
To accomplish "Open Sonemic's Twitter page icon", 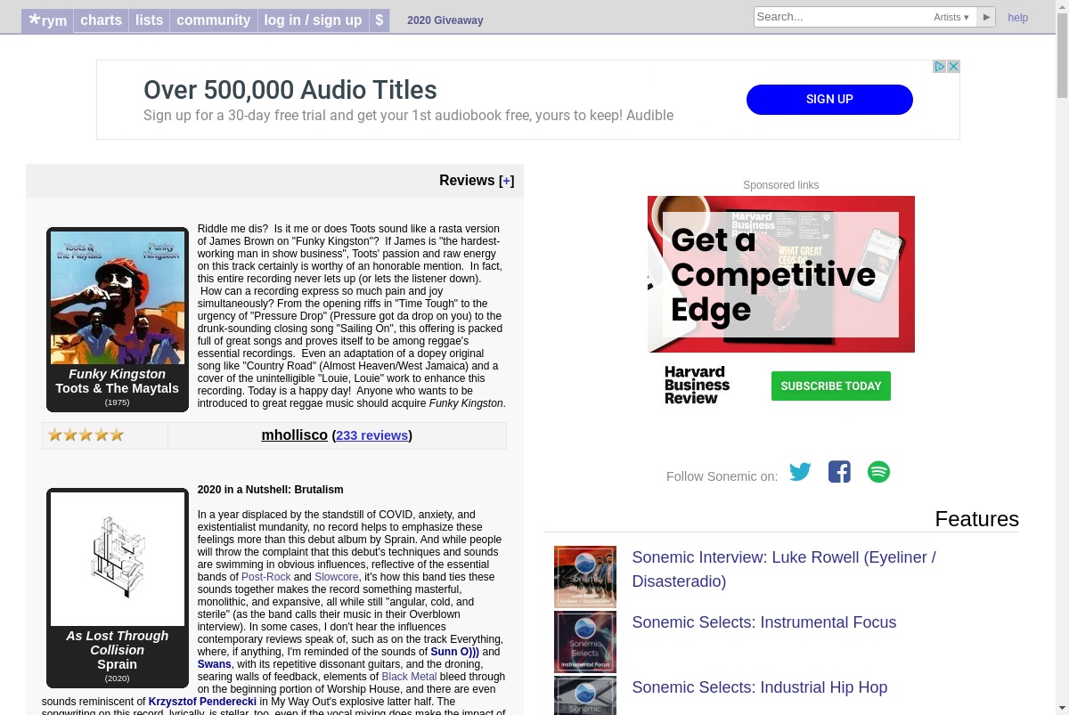I will (x=801, y=472).
